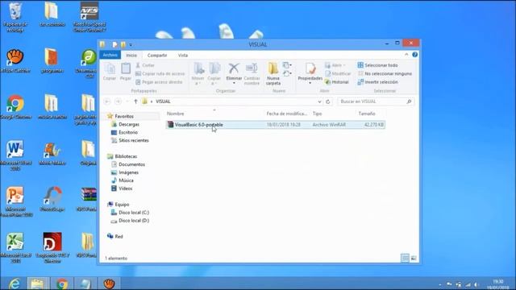Open Vídeos library
This screenshot has height=290, width=516.
[126, 188]
